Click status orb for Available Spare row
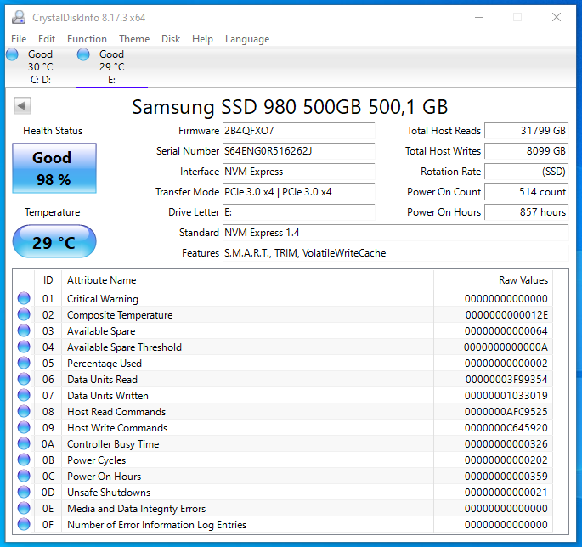Viewport: 582px width, 547px height. [x=24, y=330]
